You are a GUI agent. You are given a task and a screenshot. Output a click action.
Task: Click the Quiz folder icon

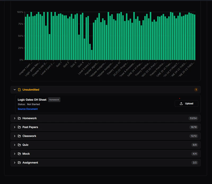tap(19, 145)
